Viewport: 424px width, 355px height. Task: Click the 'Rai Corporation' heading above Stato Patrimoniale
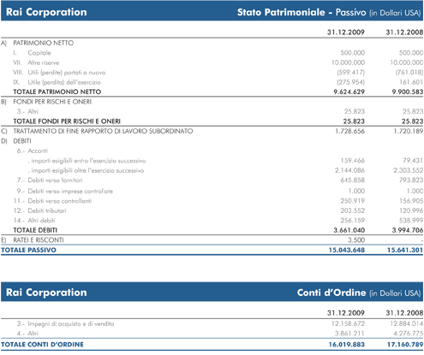click(46, 12)
